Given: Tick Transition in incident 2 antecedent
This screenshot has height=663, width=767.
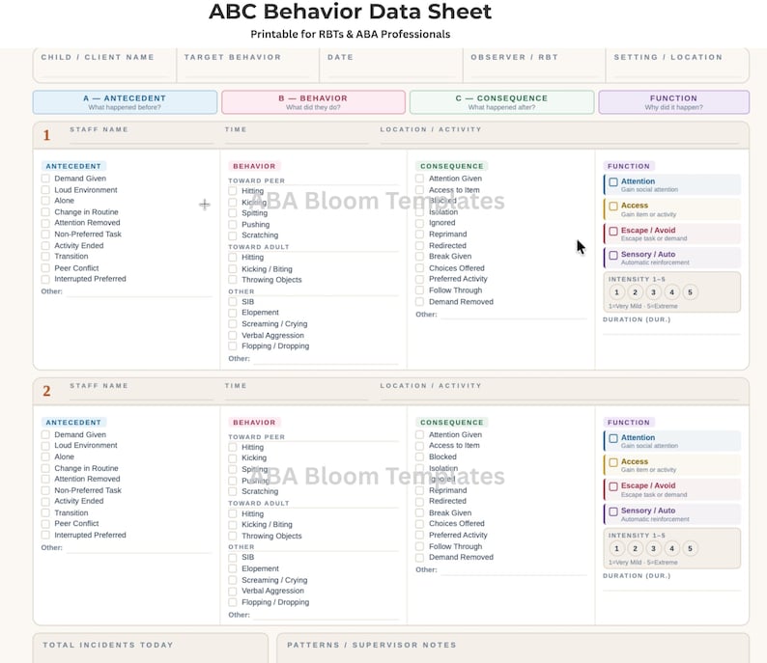Looking at the screenshot, I should click(45, 513).
